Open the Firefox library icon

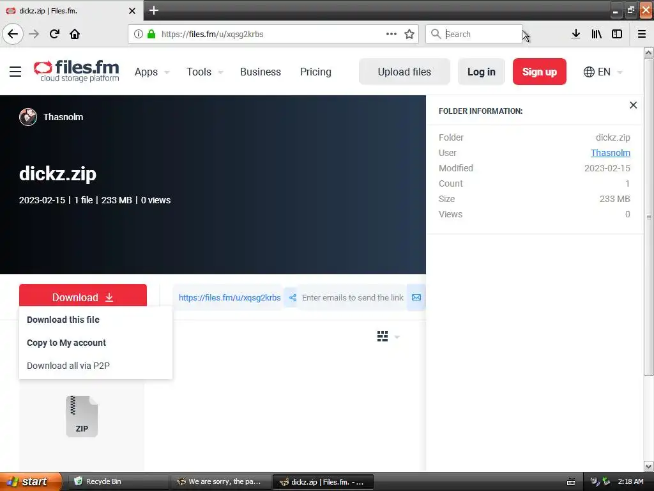tap(597, 34)
